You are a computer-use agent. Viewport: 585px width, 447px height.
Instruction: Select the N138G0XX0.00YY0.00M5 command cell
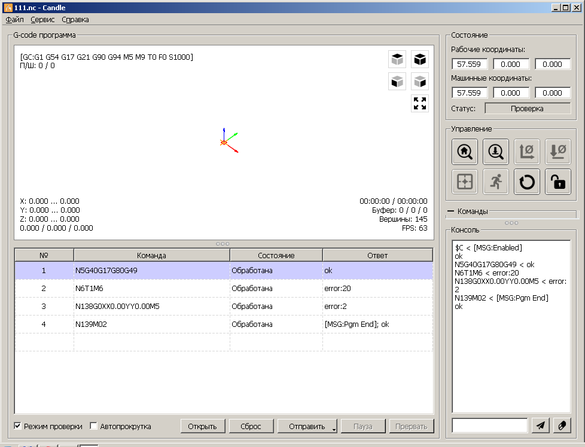(151, 307)
